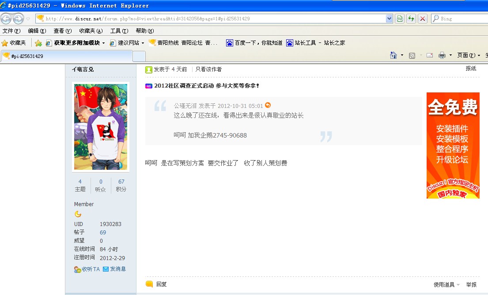Select the #pid25631429 browser tab
488x295 pixels.
(67, 56)
